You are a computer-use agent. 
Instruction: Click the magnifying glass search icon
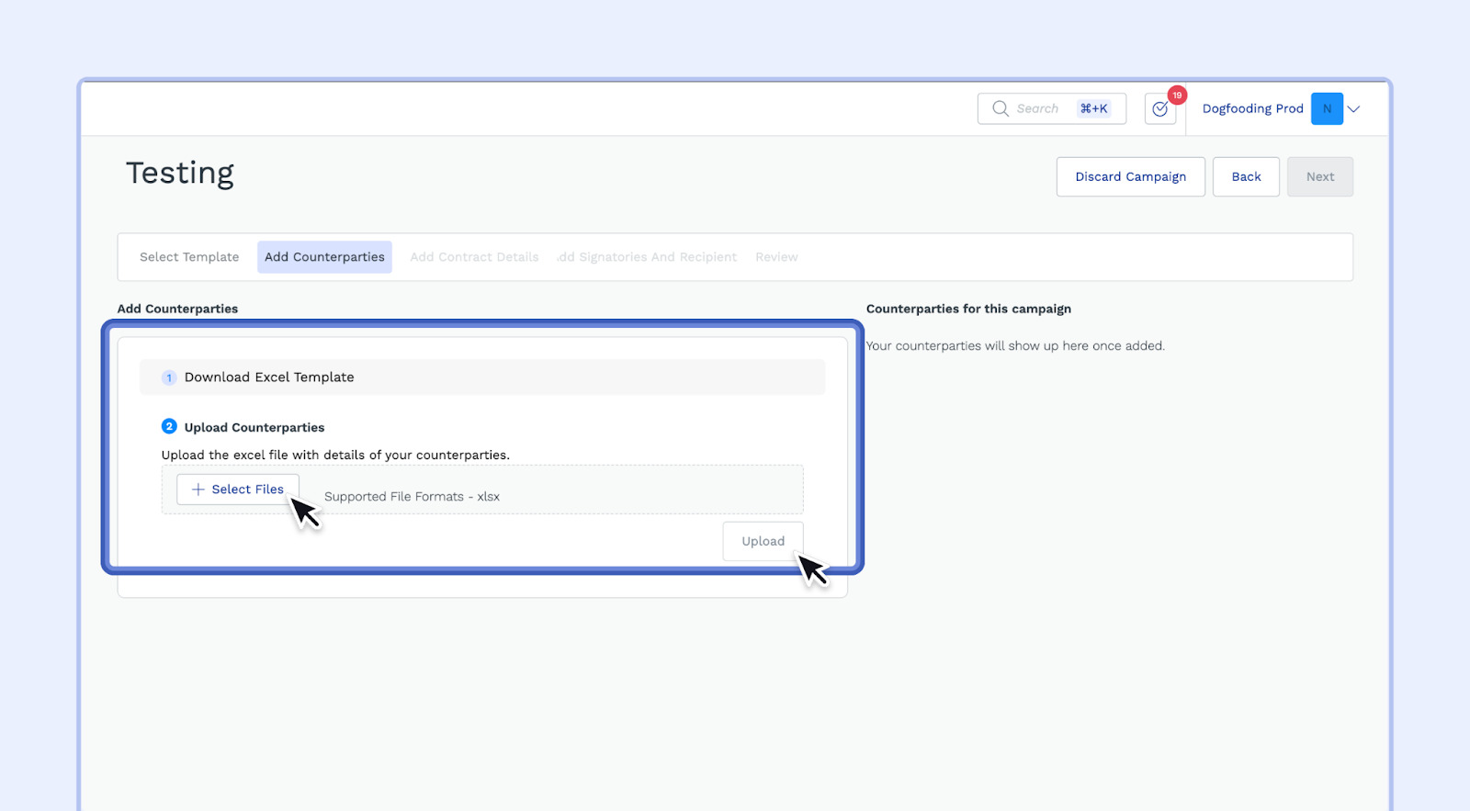[1000, 108]
